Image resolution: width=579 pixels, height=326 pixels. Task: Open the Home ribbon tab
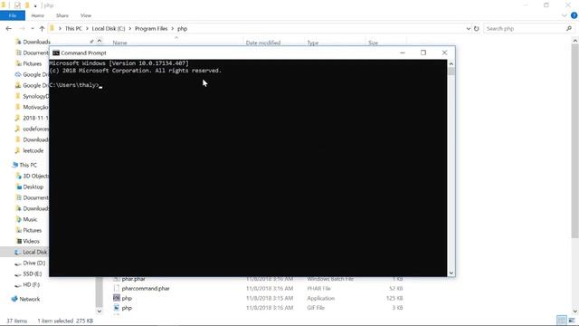tap(38, 15)
